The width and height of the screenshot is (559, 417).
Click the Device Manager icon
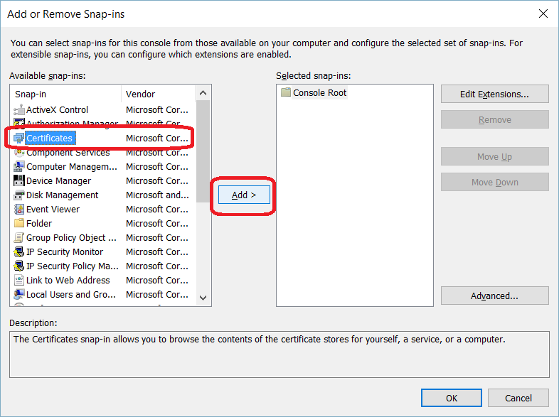[19, 181]
